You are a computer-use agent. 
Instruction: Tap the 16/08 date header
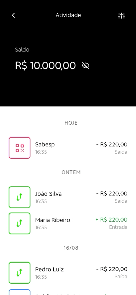tap(71, 248)
